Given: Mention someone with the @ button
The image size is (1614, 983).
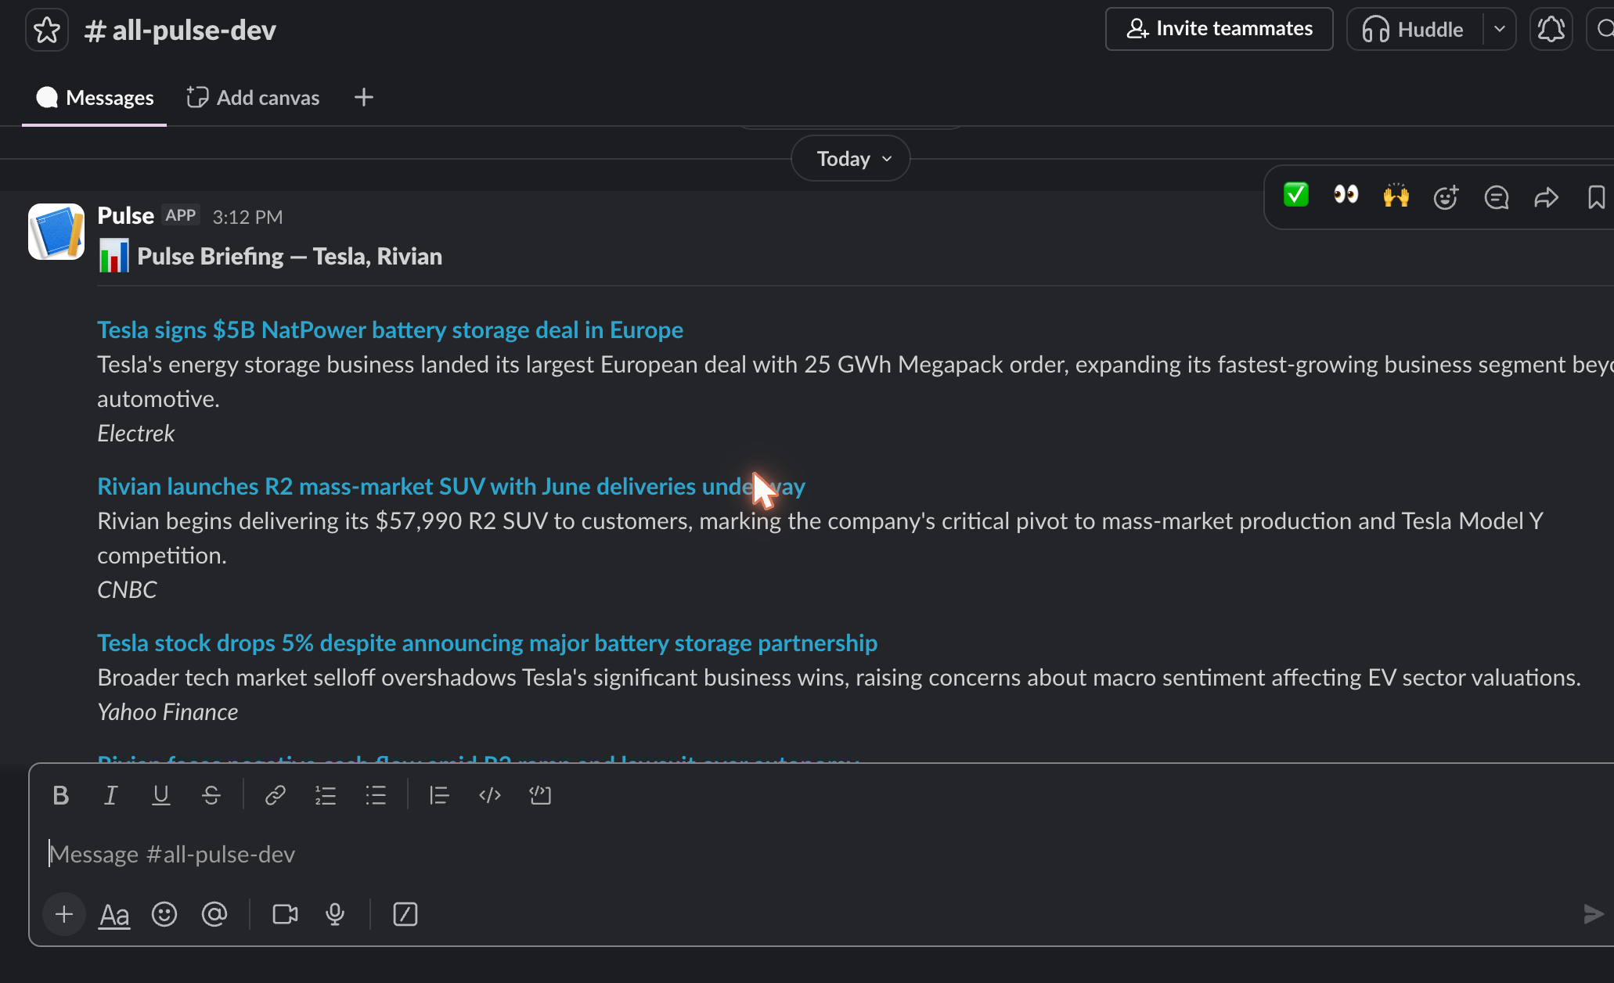Looking at the screenshot, I should [214, 914].
